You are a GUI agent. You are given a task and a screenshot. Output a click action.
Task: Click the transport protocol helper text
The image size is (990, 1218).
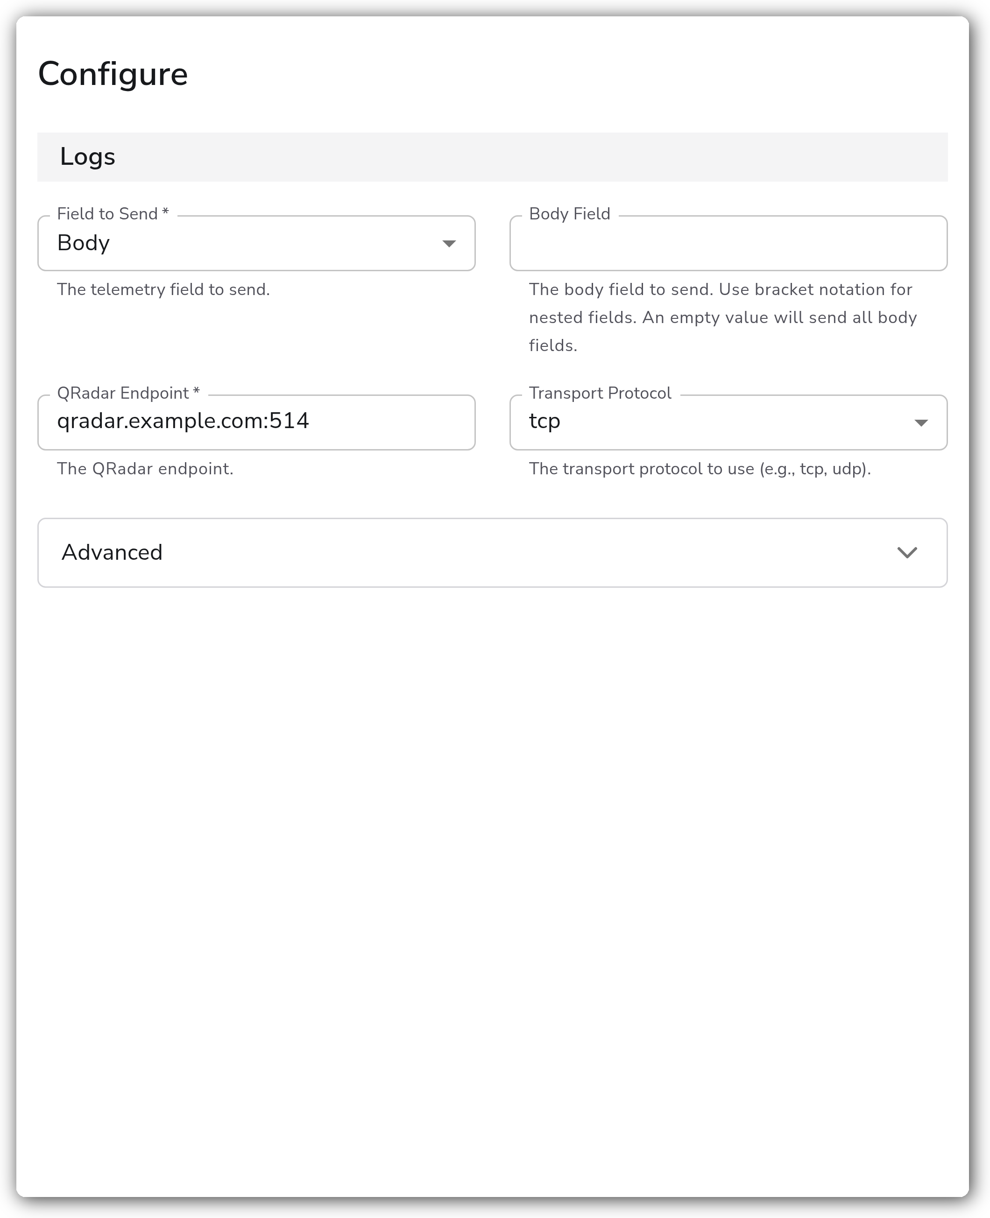tap(700, 469)
